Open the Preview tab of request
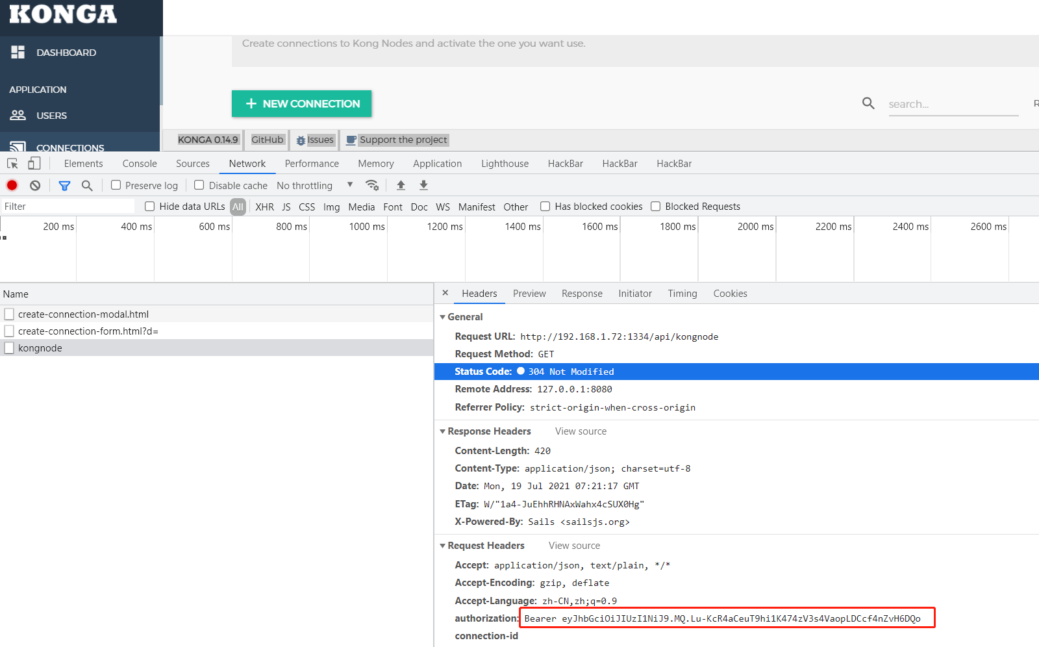 (x=529, y=294)
